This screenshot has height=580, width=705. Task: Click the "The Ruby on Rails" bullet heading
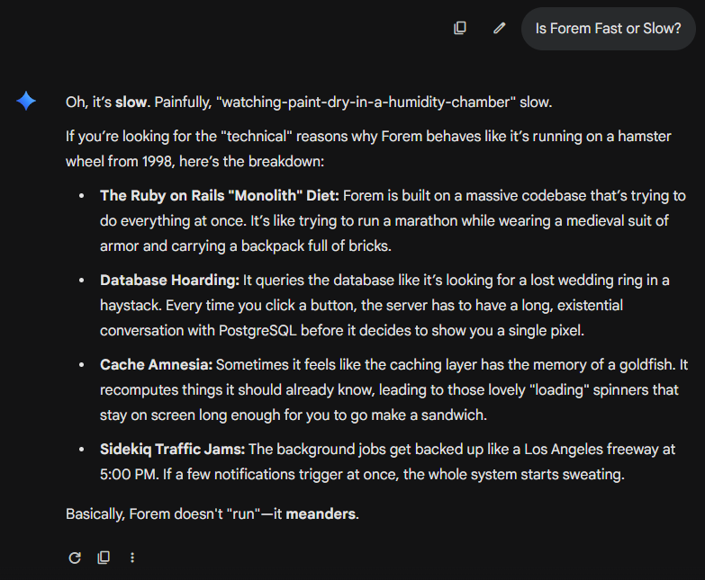[219, 195]
